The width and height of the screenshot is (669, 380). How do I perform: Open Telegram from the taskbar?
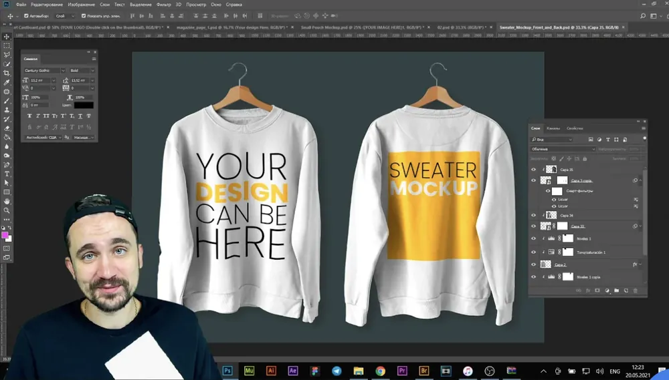tap(337, 371)
